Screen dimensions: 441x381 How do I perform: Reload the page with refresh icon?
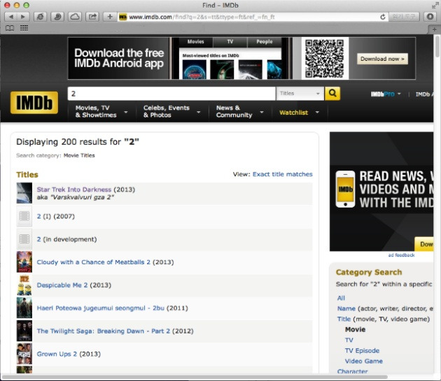[x=382, y=17]
